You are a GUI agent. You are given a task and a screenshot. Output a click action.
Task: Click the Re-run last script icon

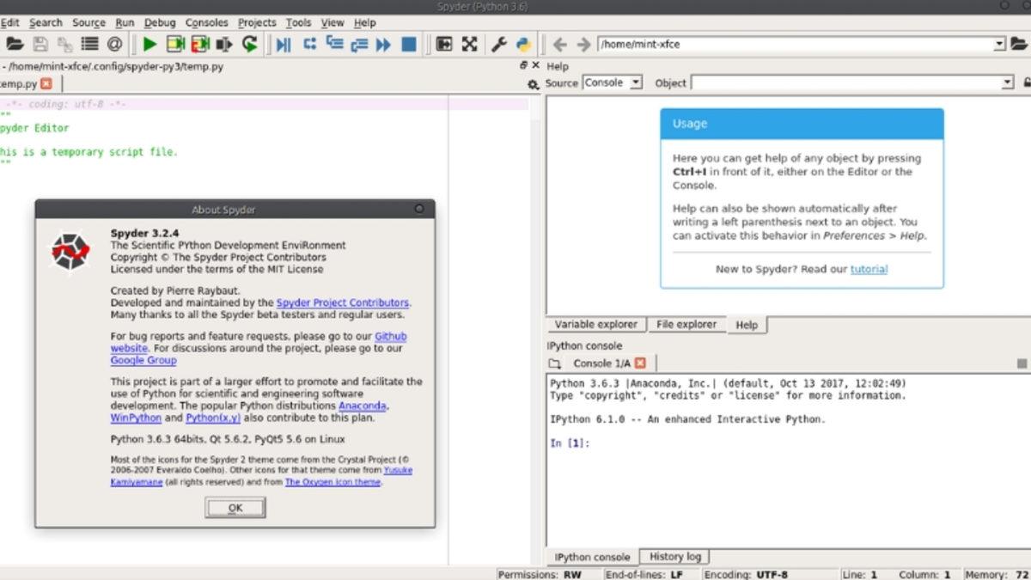click(x=250, y=44)
